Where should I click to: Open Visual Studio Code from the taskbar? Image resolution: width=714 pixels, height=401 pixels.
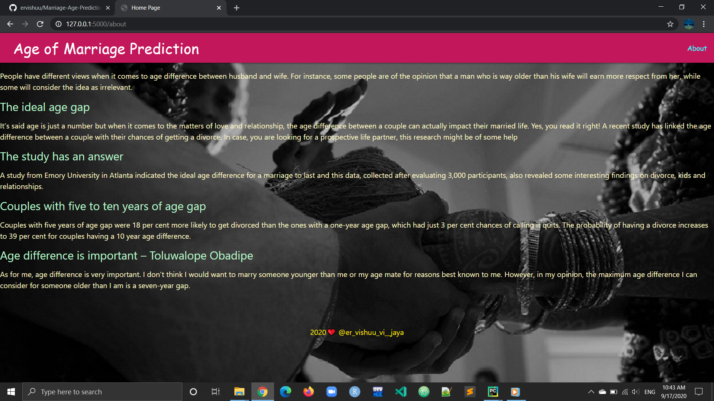[401, 391]
